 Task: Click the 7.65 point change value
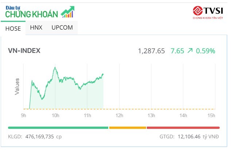pos(177,51)
